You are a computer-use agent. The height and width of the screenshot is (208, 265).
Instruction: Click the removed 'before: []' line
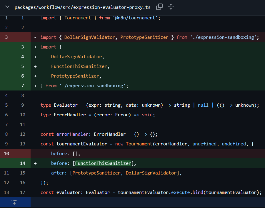(66, 154)
